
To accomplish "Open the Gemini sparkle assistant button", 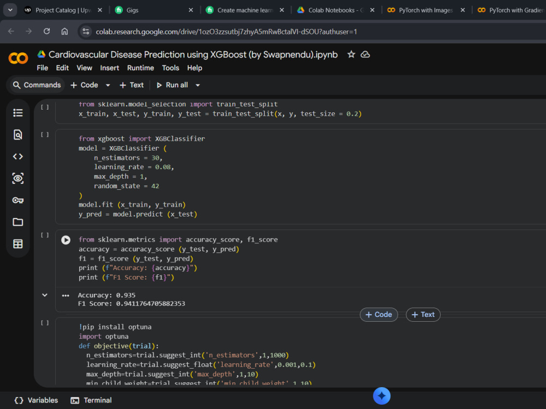I will click(382, 396).
